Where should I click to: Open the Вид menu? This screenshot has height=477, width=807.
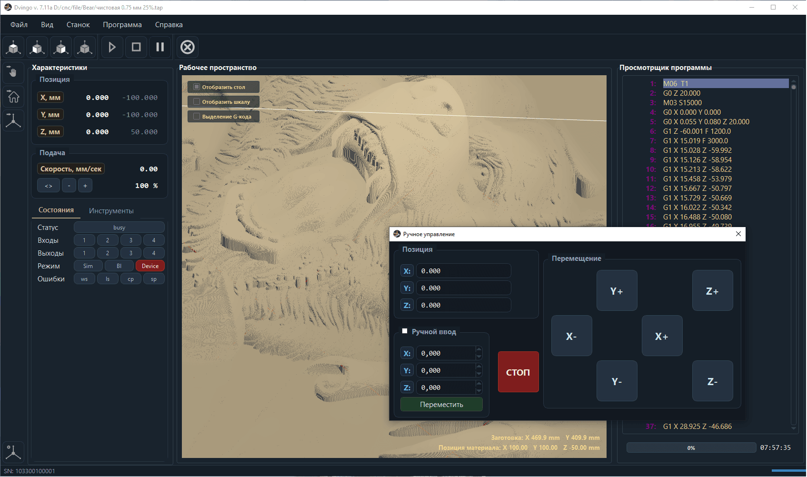(x=47, y=25)
